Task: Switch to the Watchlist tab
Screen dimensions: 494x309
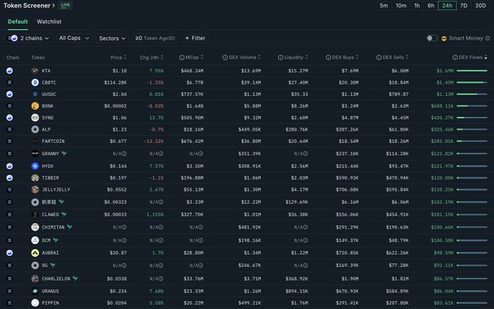Action: pos(49,21)
